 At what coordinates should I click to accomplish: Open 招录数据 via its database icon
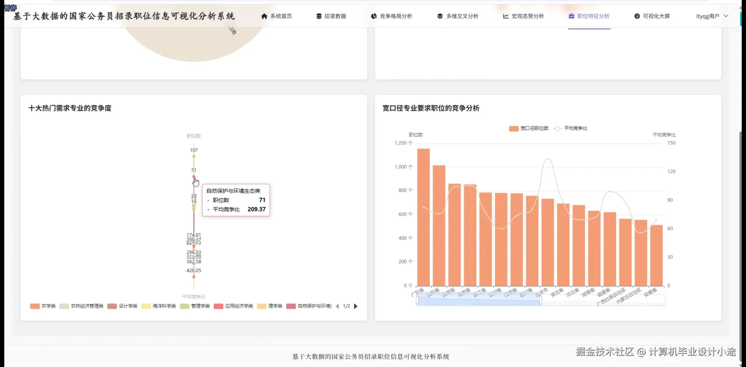[318, 16]
